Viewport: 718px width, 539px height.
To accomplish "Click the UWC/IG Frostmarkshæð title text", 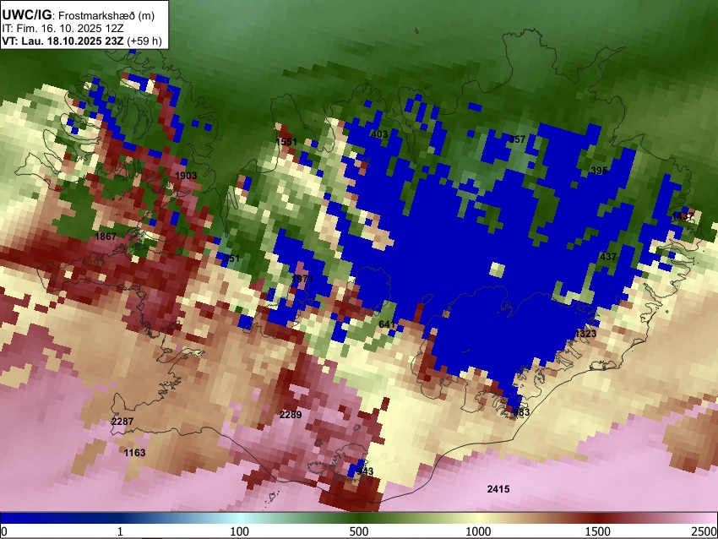I will tap(79, 15).
